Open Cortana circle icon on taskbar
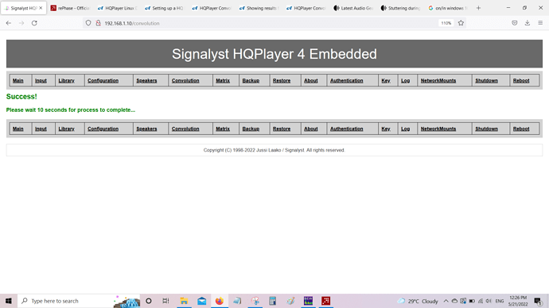Image resolution: width=549 pixels, height=308 pixels. (149, 301)
